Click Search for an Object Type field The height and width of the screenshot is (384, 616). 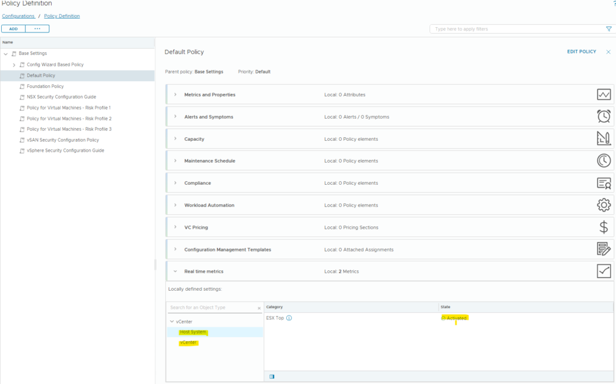212,308
